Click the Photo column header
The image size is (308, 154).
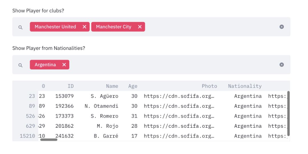click(209, 86)
